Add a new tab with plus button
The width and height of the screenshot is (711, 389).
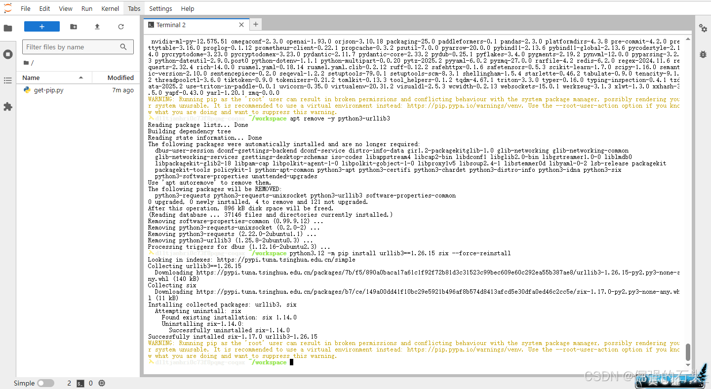click(x=256, y=24)
